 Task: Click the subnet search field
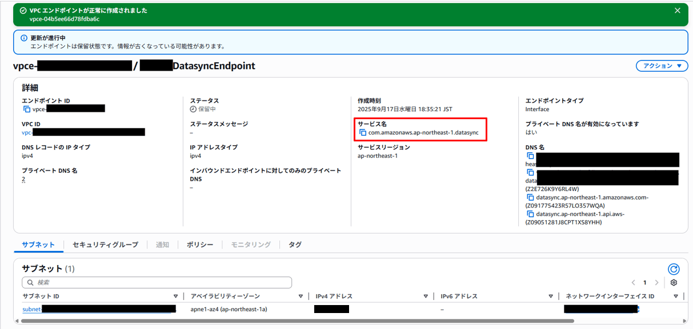click(x=157, y=282)
